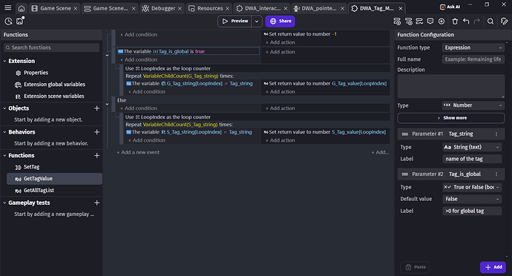Open extension options edit icon
The height and width of the screenshot is (276, 512).
[x=504, y=22]
